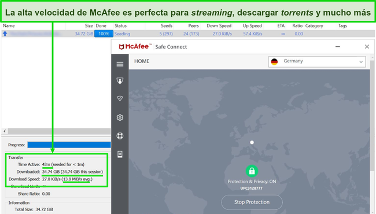Screen dimensions: 376x214
Task: Sort torrents by Category column
Action: point(314,25)
